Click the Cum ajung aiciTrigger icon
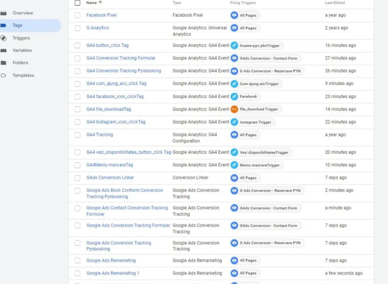The image size is (388, 284). point(234,84)
